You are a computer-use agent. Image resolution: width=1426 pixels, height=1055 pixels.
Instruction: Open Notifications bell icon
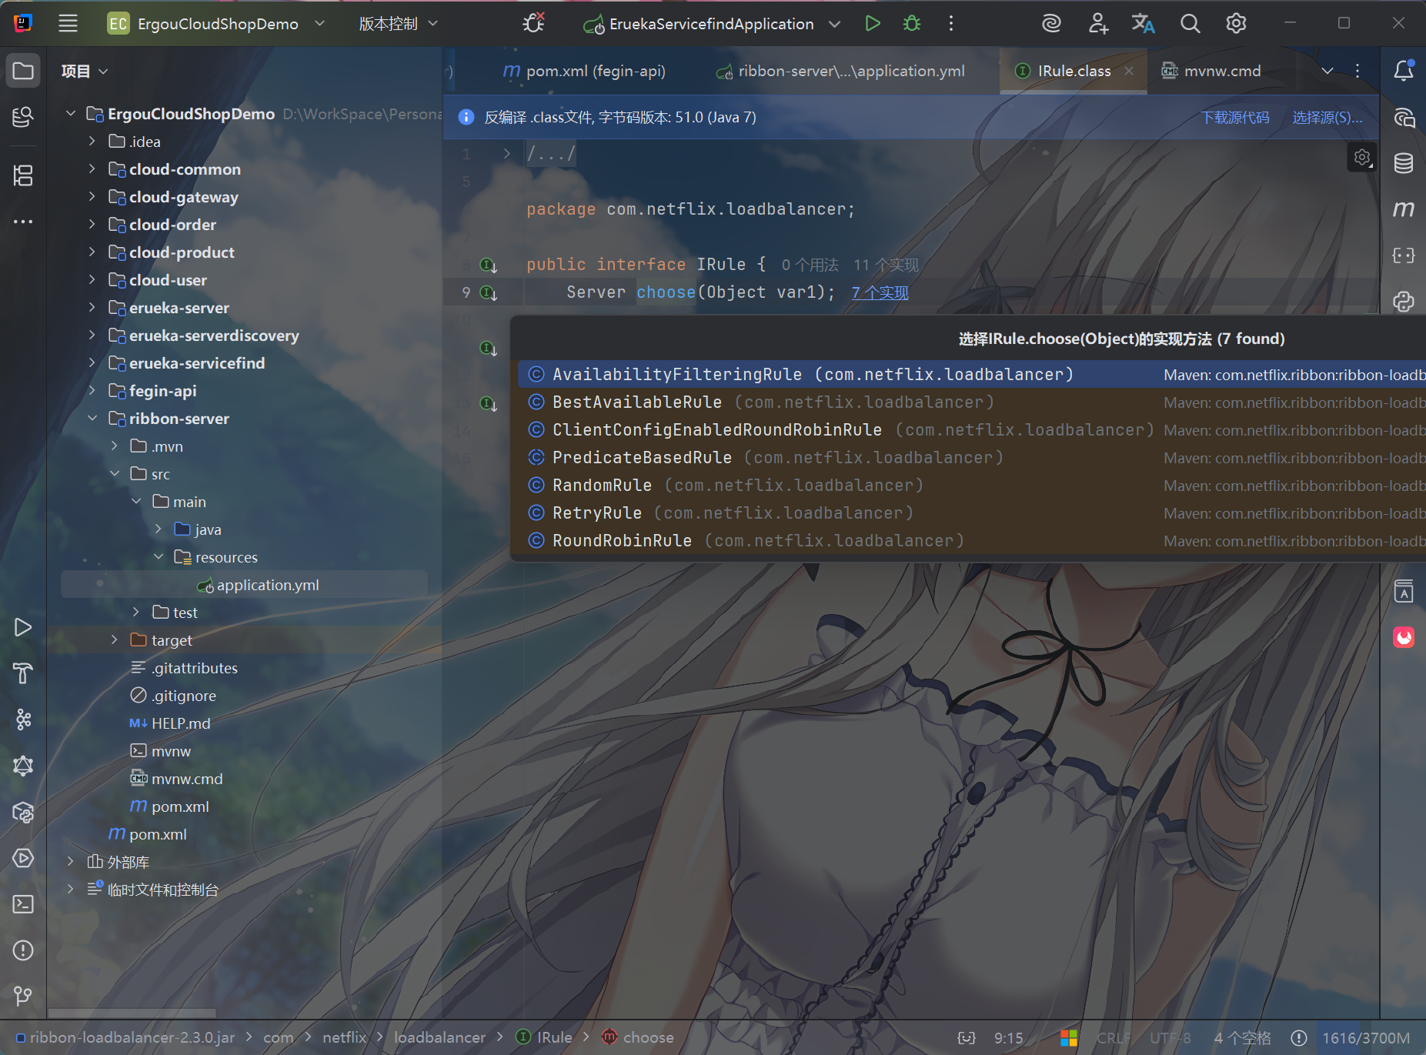(x=1404, y=71)
